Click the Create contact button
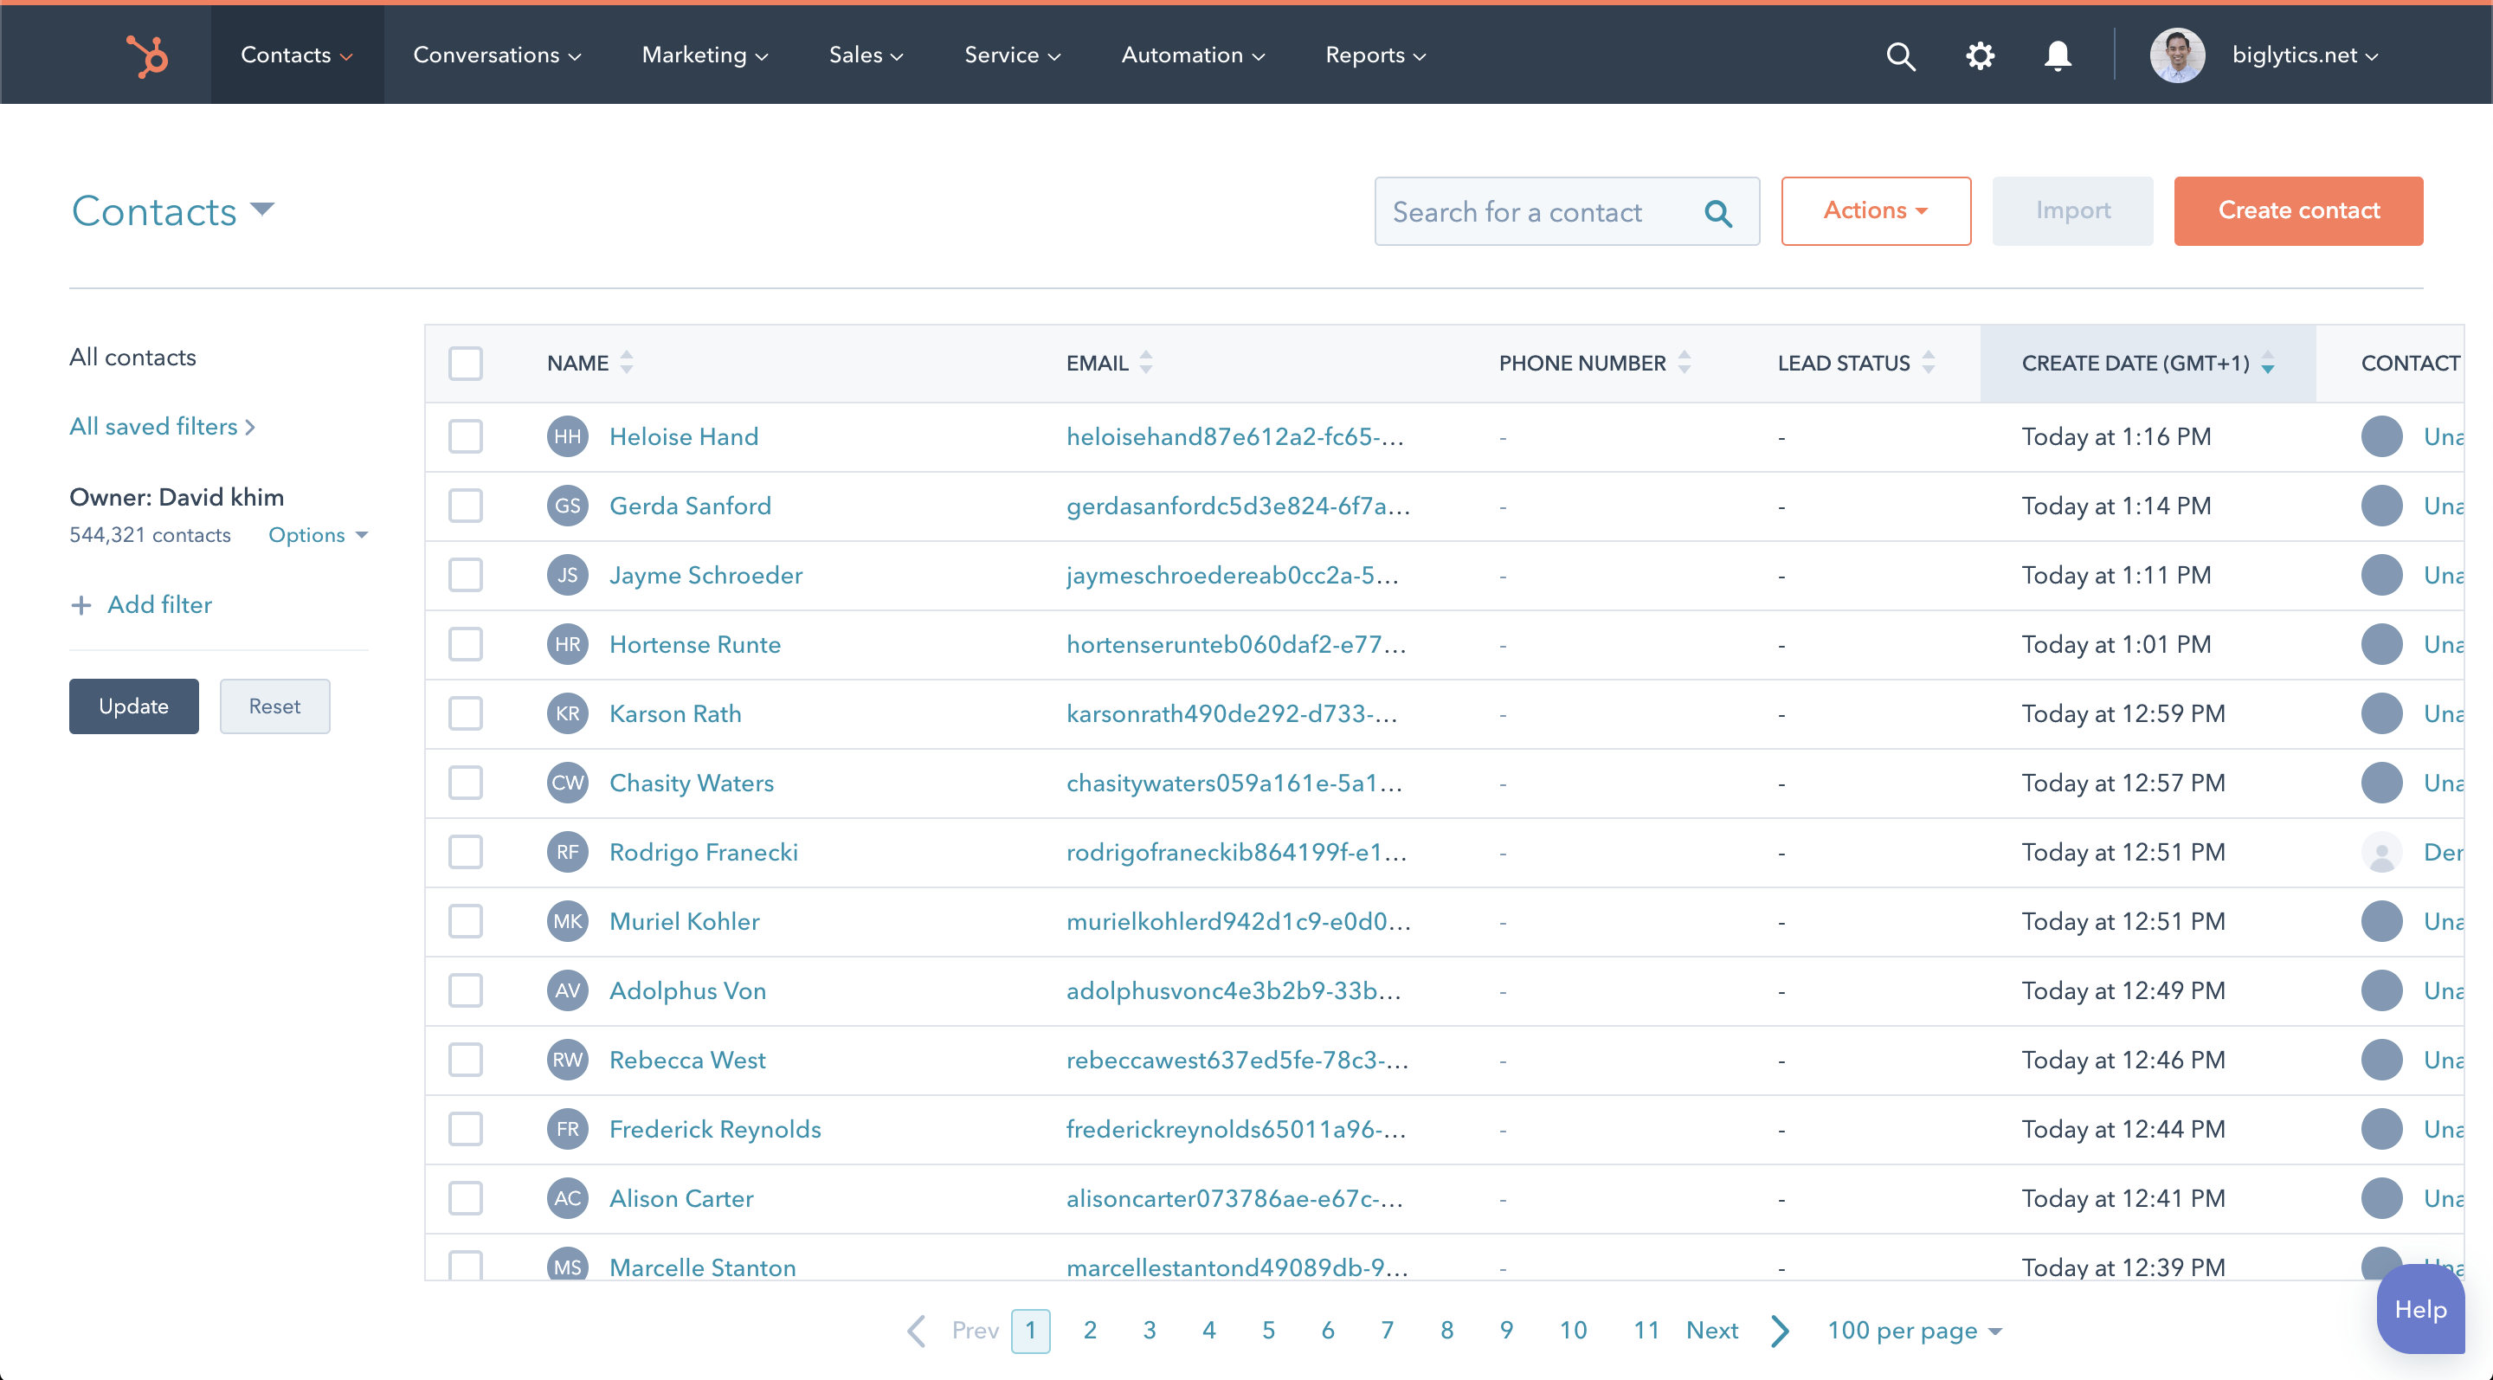The image size is (2493, 1380). click(x=2297, y=211)
